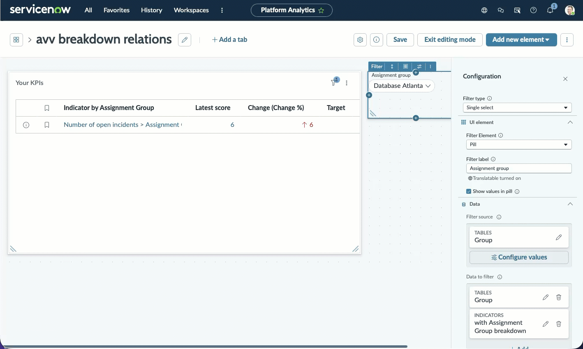Edit the dashboard title with pencil icon
The image size is (583, 349).
tap(185, 40)
